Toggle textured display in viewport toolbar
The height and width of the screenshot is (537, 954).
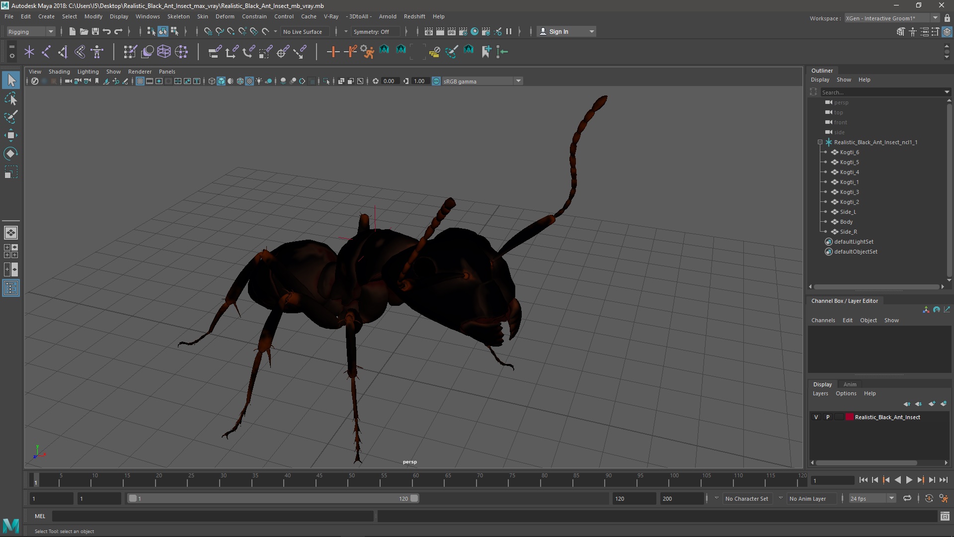coord(249,81)
